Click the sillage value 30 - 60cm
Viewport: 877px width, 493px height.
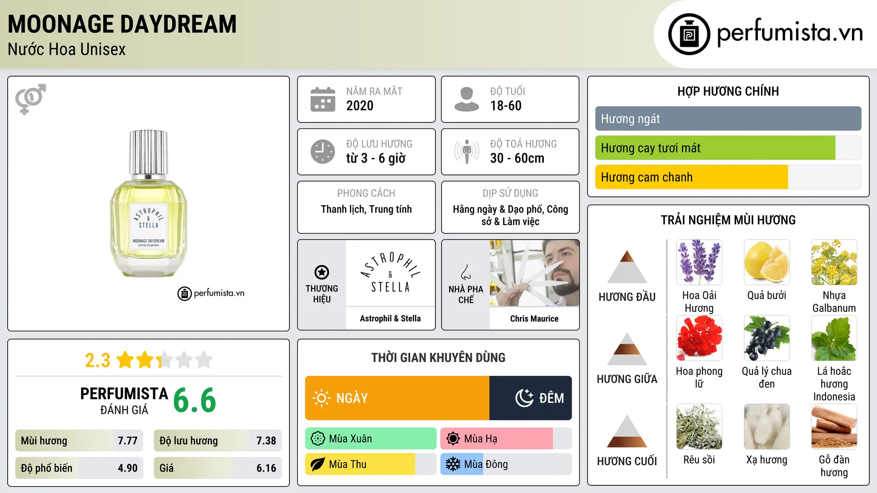pyautogui.click(x=517, y=158)
